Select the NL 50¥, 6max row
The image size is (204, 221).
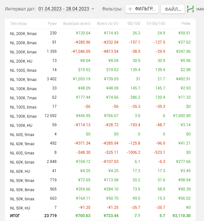coord(100,198)
